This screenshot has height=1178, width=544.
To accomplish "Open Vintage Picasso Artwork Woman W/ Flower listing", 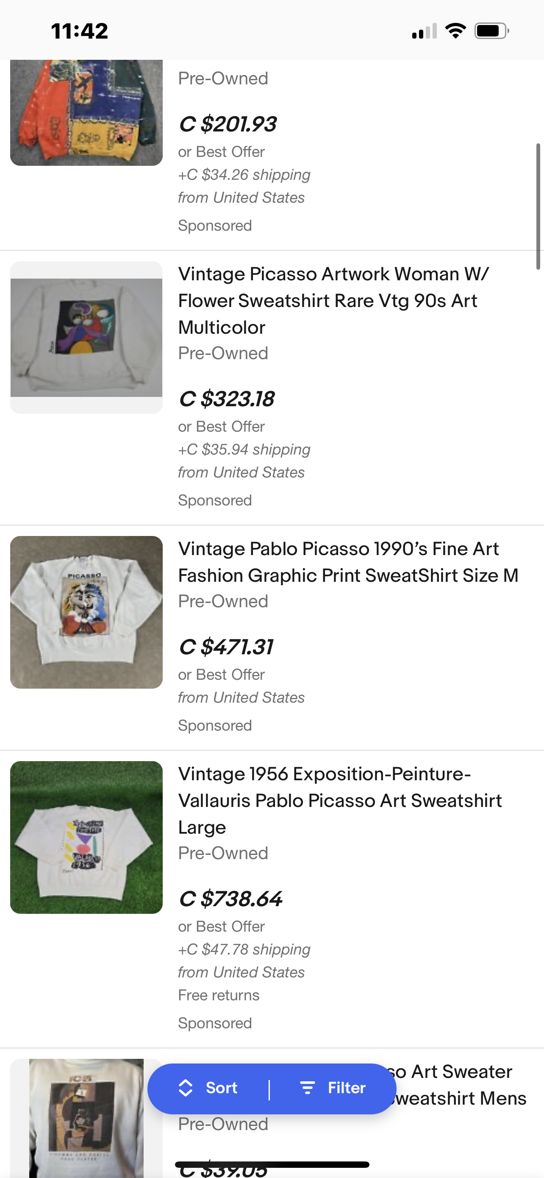I will pos(333,301).
